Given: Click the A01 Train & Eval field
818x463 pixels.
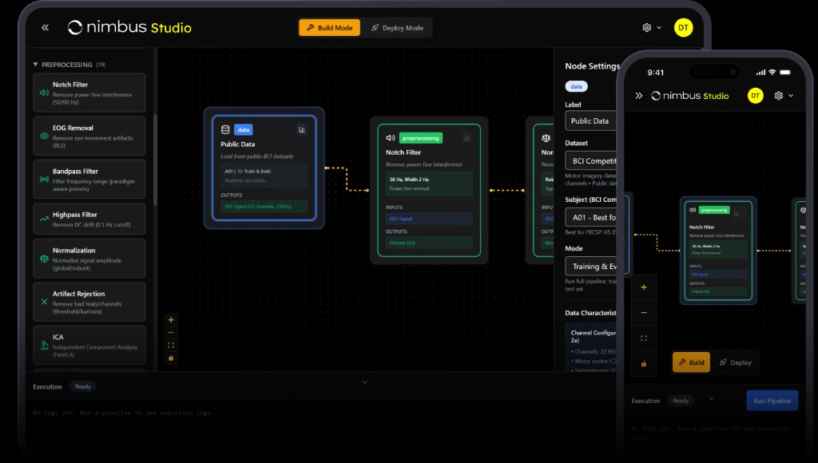Looking at the screenshot, I should coord(264,176).
